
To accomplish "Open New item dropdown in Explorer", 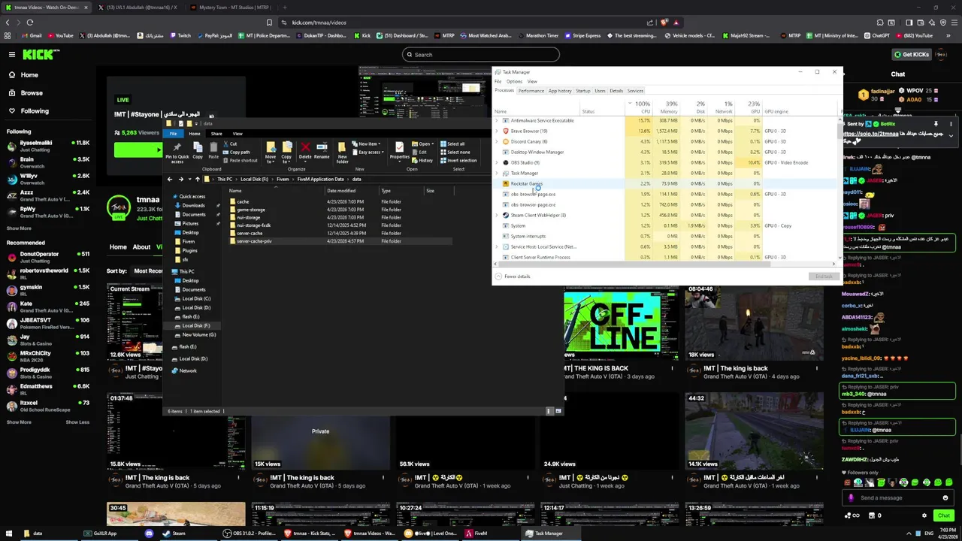I will click(368, 144).
